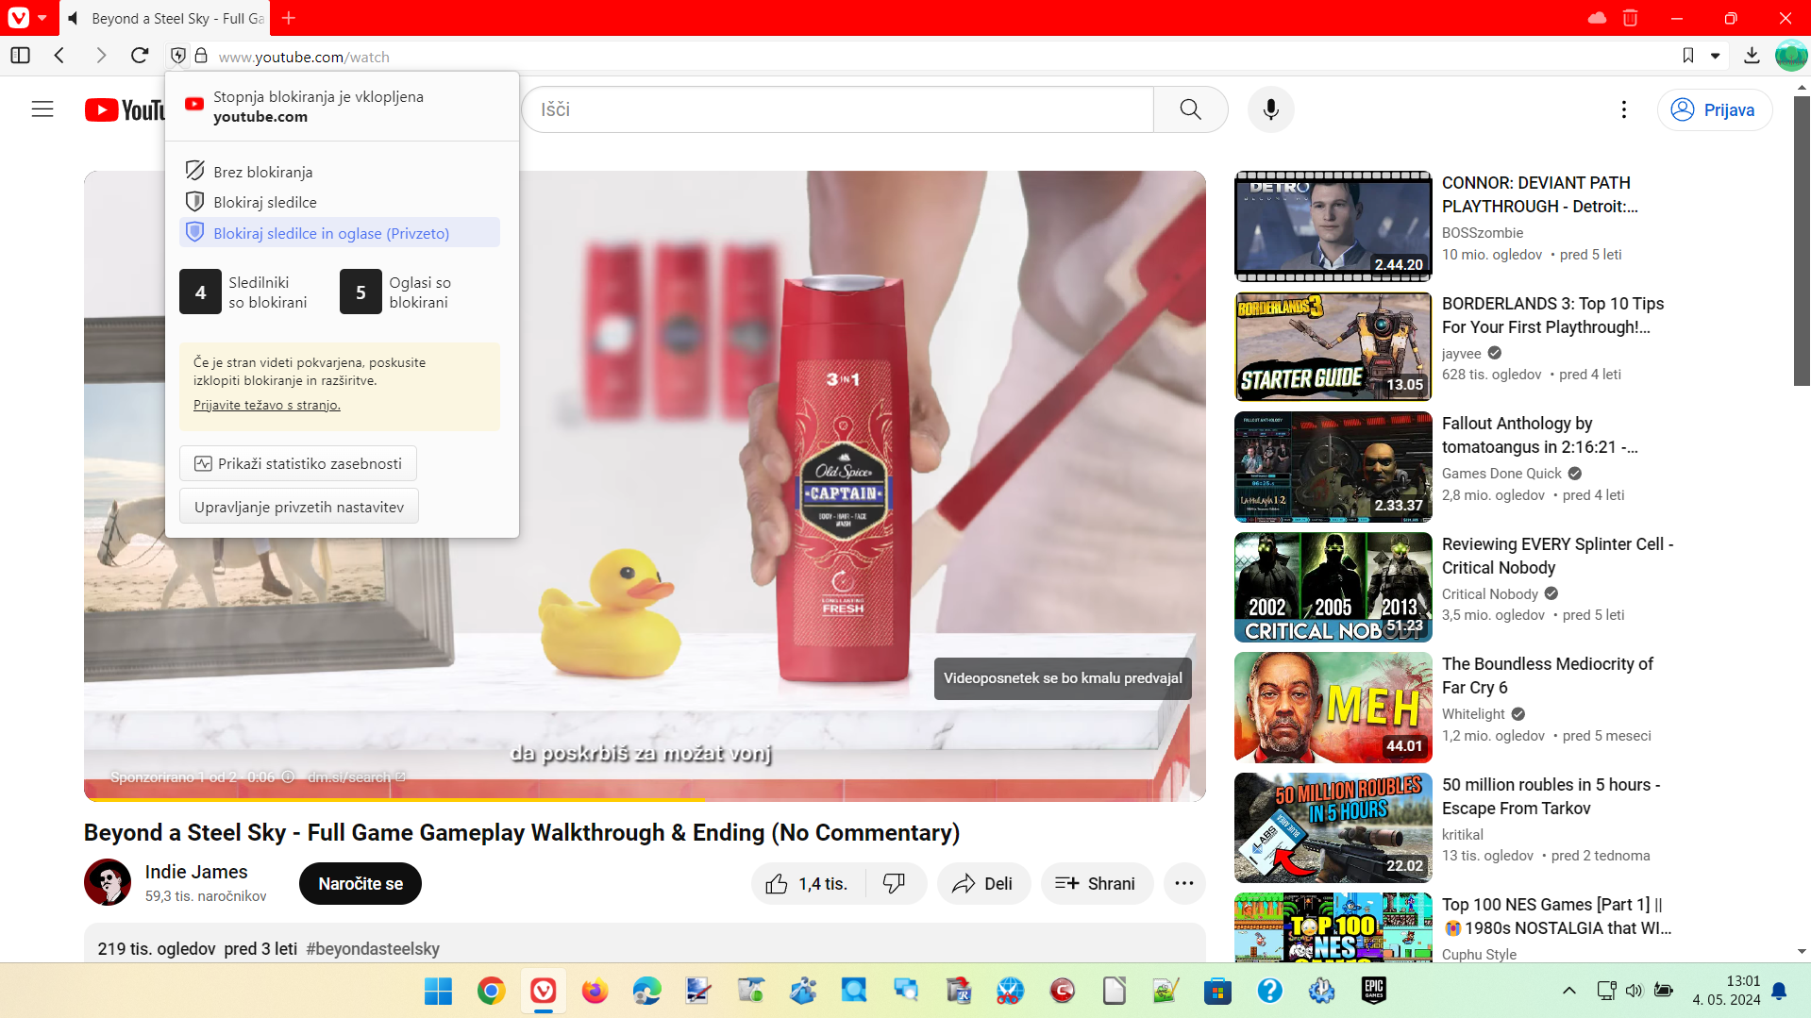Select Blokiraj sledilce in oglase option

pos(340,233)
